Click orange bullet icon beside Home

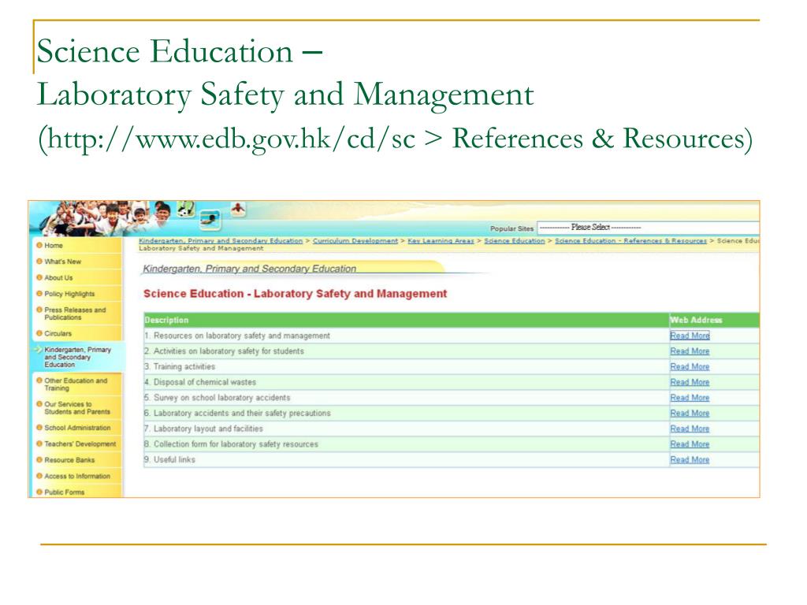(39, 245)
